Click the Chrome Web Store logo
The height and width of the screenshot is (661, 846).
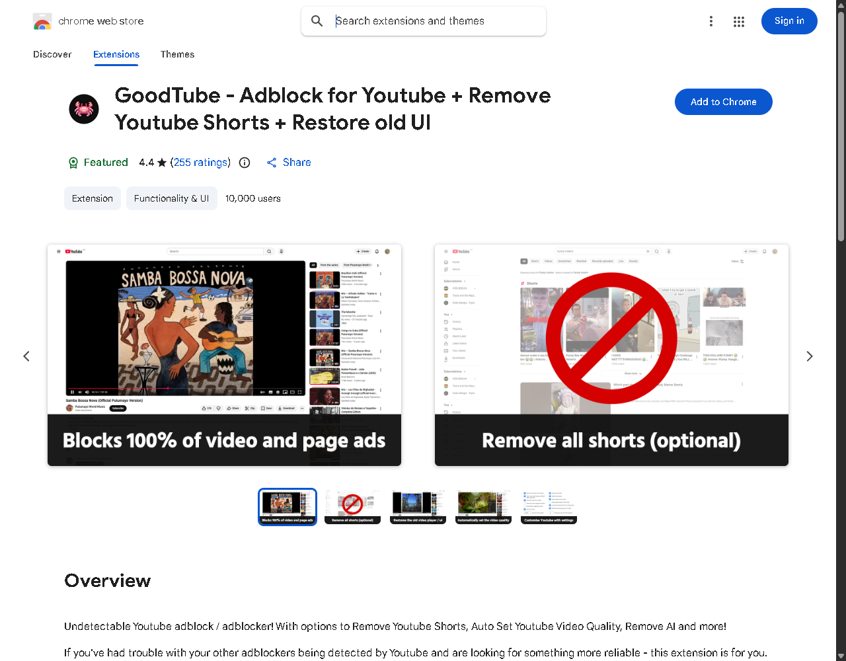(x=42, y=21)
